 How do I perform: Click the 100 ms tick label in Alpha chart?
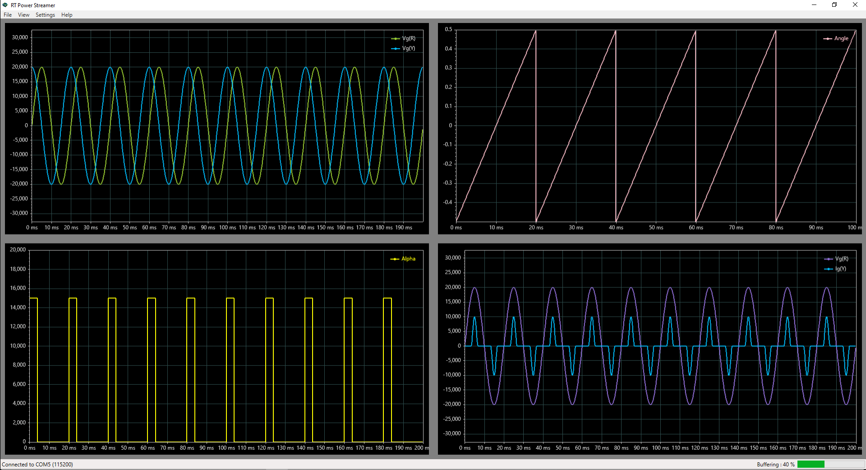[x=226, y=448]
